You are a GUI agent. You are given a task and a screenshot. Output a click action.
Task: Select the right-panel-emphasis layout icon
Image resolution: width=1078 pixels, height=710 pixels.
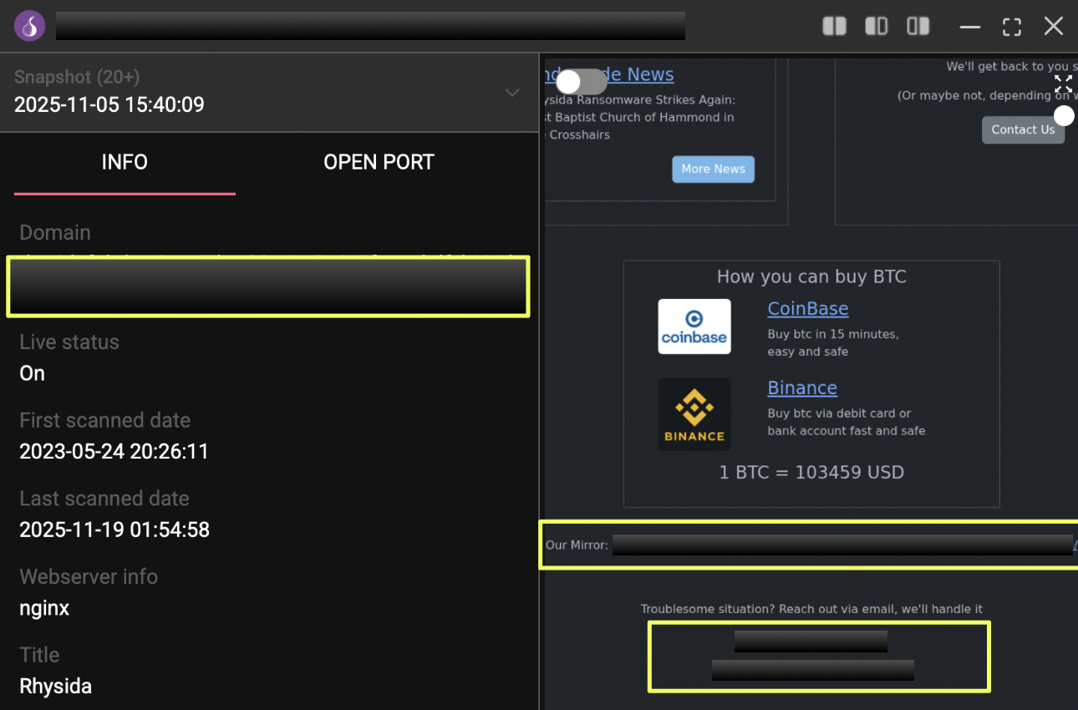pyautogui.click(x=918, y=26)
